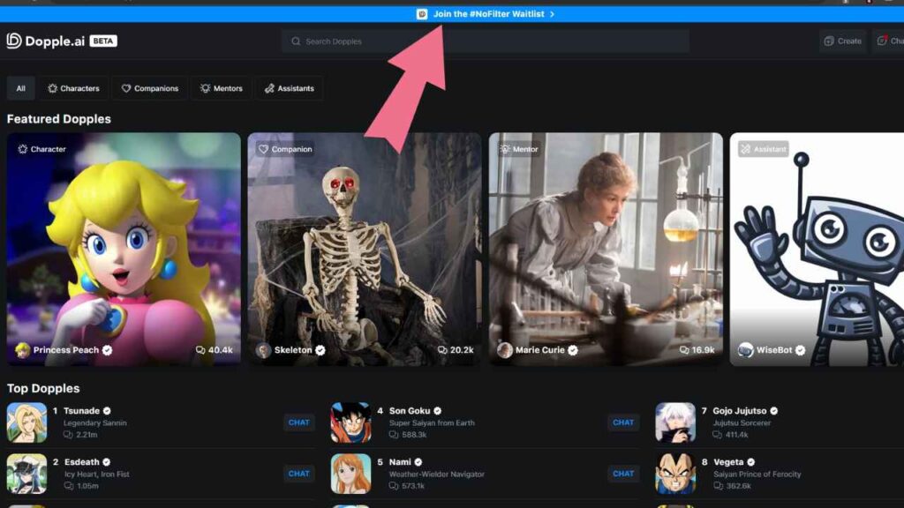Open the WiseBot featured card
904x508 pixels.
click(x=817, y=249)
